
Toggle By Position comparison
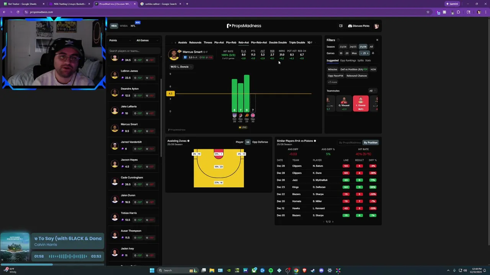[370, 142]
